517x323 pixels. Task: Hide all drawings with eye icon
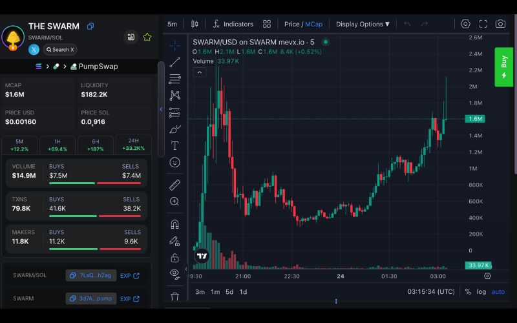click(174, 274)
